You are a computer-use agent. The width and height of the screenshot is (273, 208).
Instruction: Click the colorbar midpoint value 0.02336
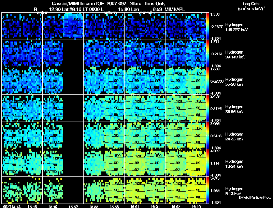pyautogui.click(x=217, y=81)
